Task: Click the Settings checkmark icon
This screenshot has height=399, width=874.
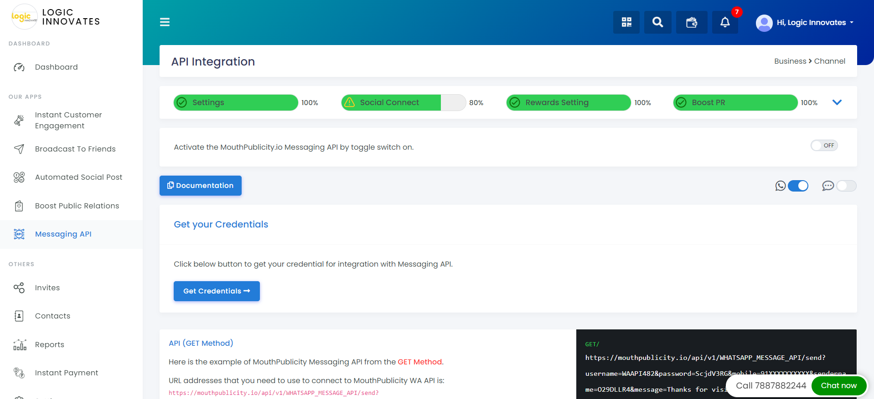Action: [x=182, y=102]
